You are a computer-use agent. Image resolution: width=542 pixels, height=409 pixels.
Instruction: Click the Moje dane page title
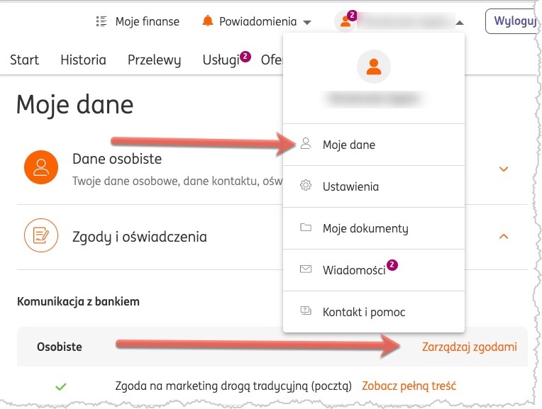click(x=74, y=105)
